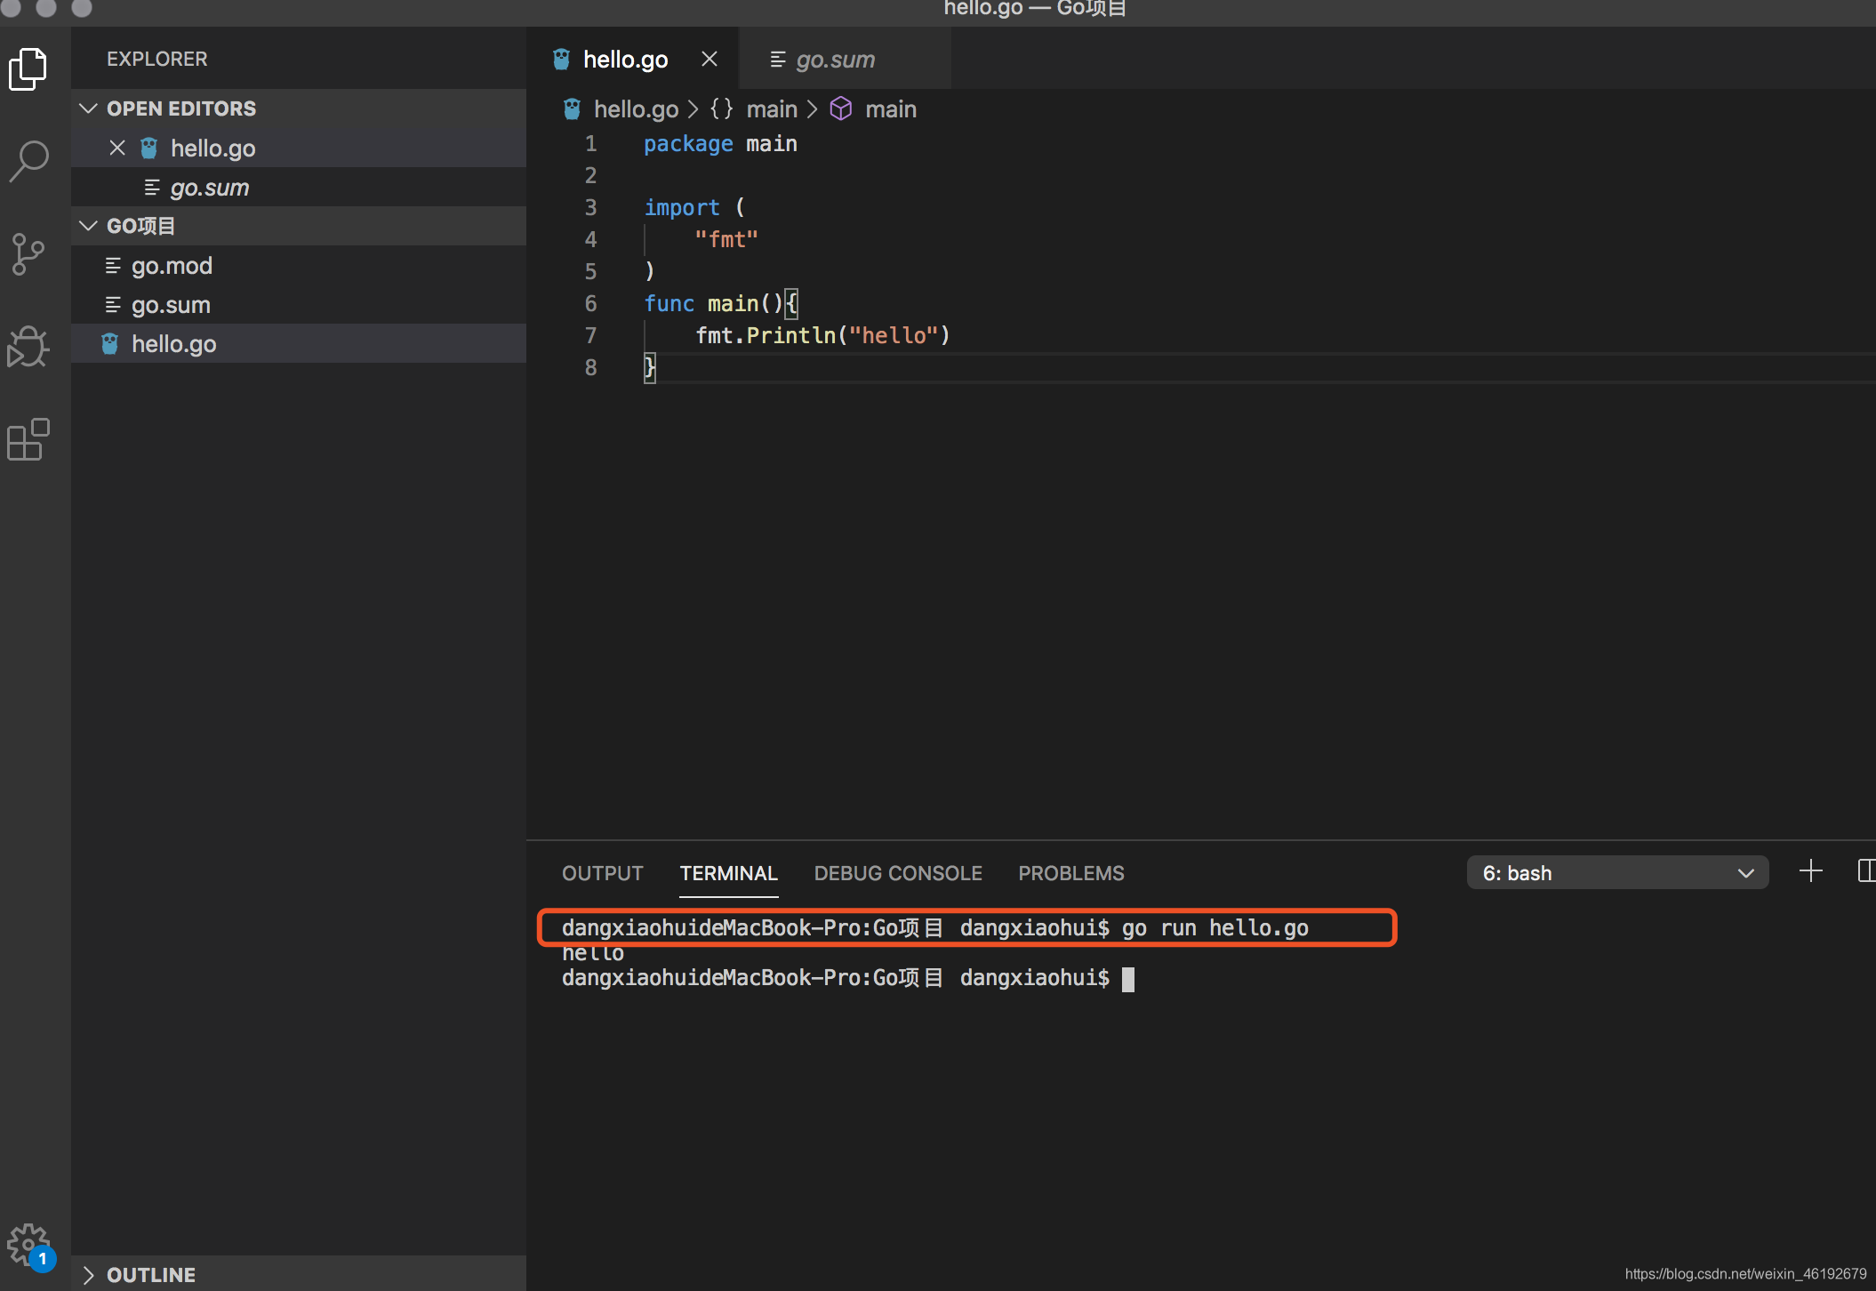Switch to the go.sum editor tab

coord(845,59)
